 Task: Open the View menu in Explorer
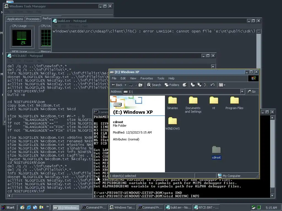133,78
